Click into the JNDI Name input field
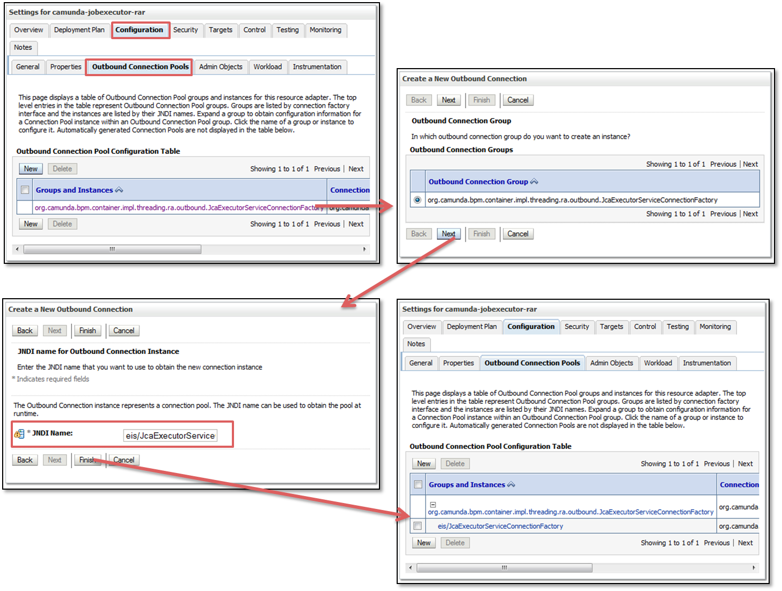The image size is (782, 591). pos(170,435)
